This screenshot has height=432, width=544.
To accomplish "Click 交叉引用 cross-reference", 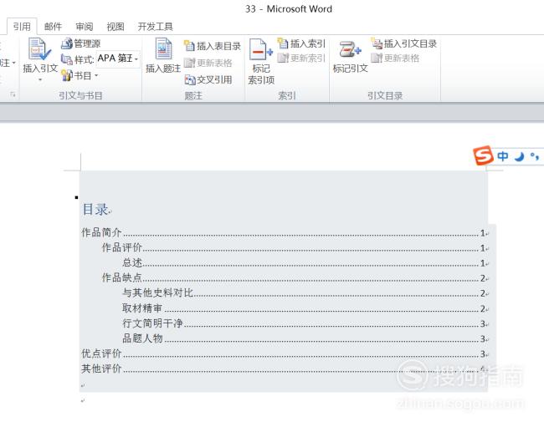I will tap(208, 79).
